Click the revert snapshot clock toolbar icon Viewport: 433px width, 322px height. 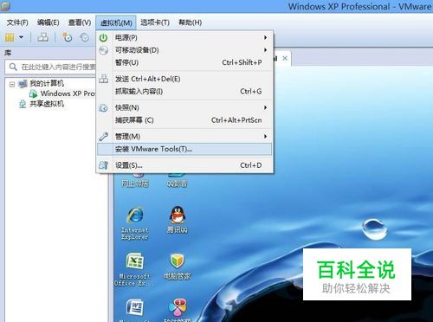(x=85, y=37)
